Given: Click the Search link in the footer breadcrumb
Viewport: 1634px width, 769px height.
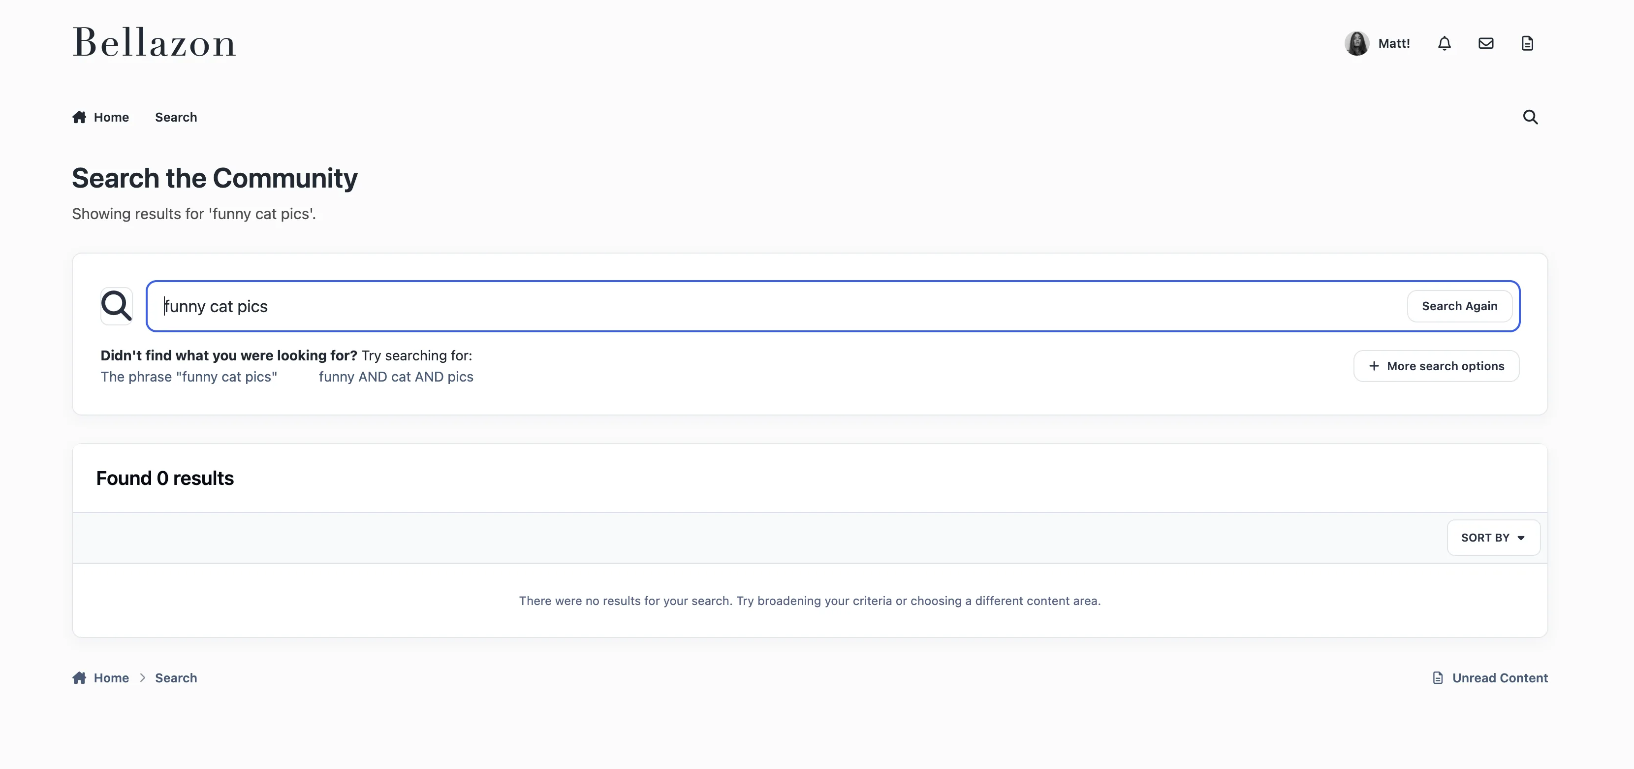Looking at the screenshot, I should point(176,677).
